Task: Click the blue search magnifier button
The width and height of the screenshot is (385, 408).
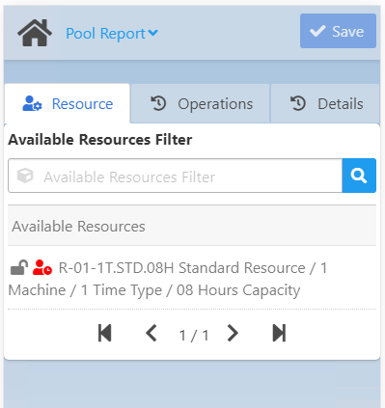Action: coord(359,176)
